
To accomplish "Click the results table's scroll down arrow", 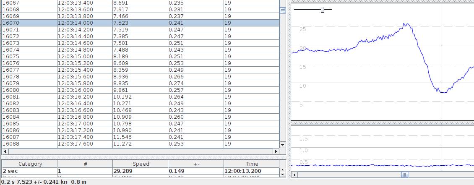I will click(282, 174).
